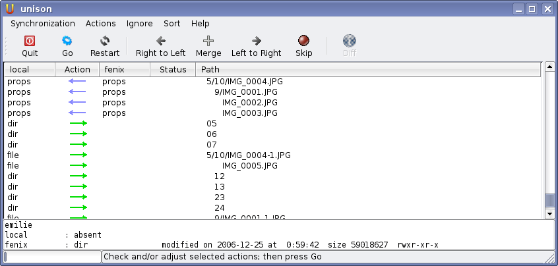Open the Actions menu
Viewport: 558px width, 266px height.
101,24
